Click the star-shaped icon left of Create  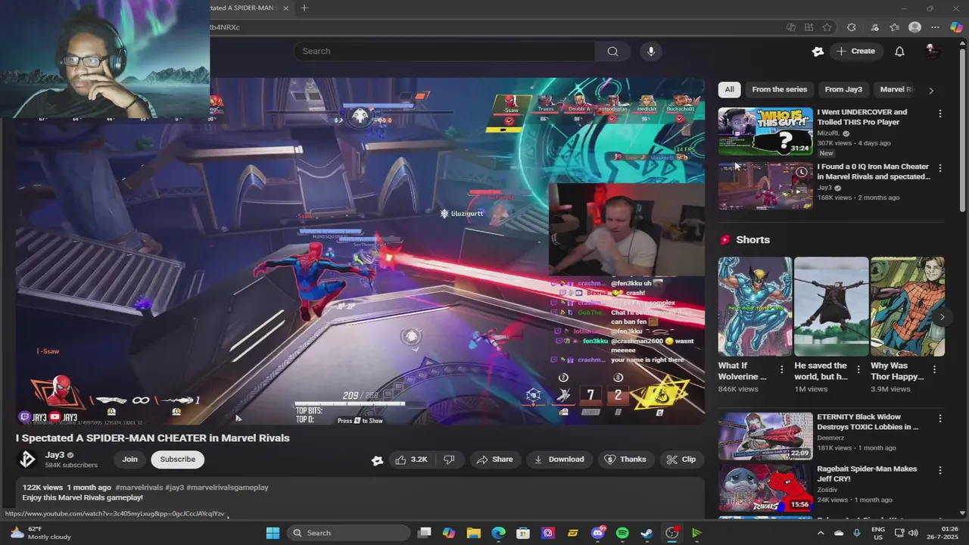coord(818,51)
